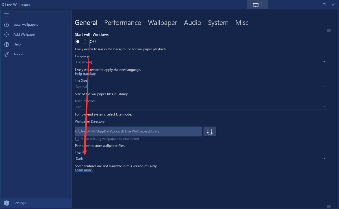The image size is (339, 209).
Task: Click the Settings gear icon
Action: coord(6,203)
